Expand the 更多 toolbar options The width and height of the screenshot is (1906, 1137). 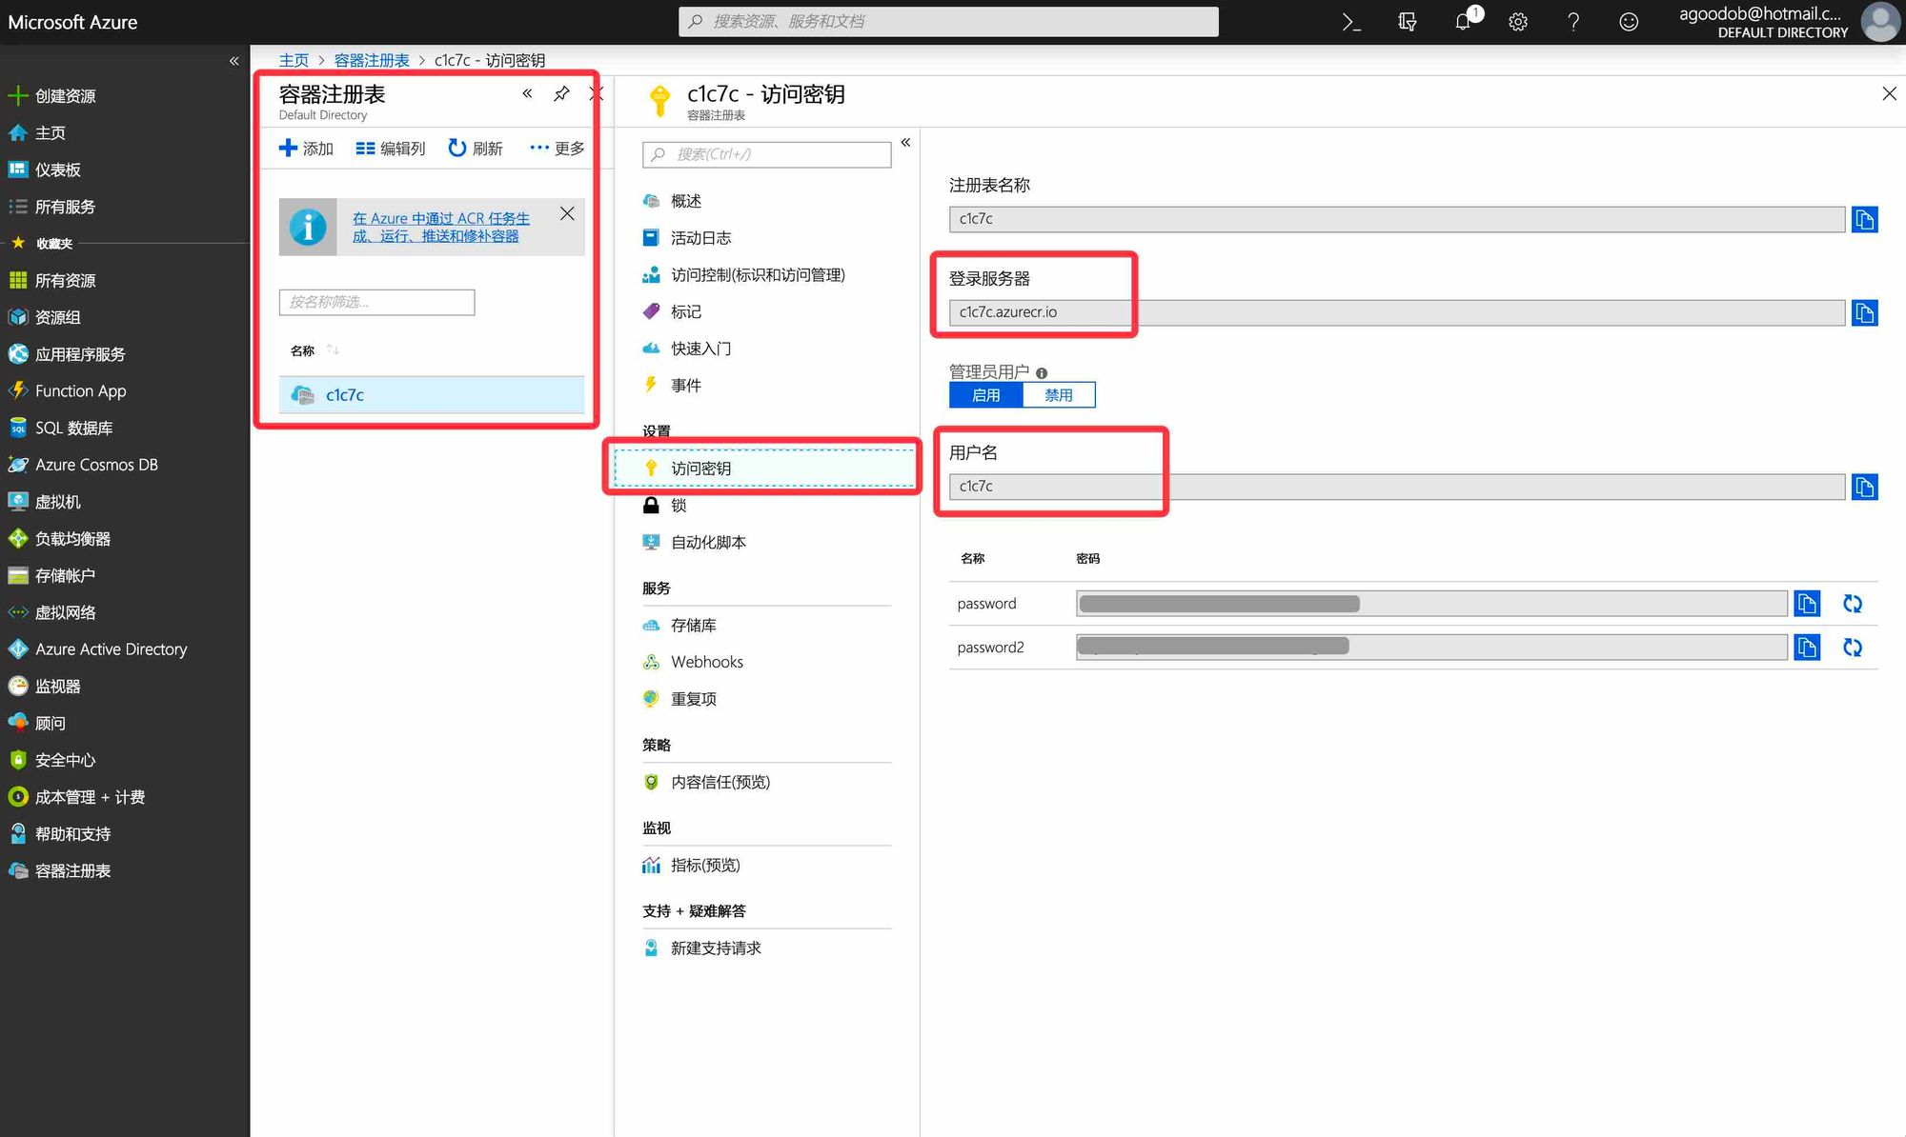tap(558, 149)
